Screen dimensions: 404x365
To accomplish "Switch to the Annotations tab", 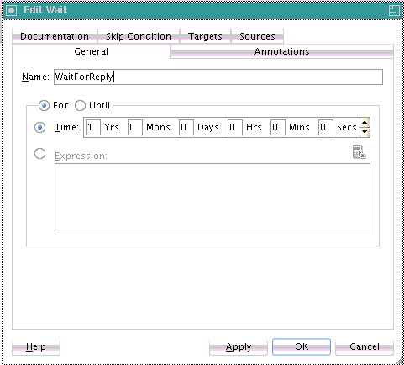I will point(281,51).
